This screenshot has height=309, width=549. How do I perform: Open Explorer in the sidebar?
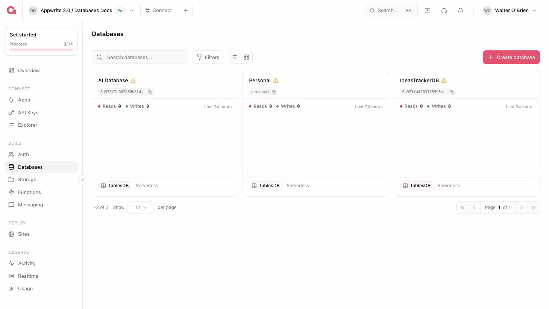(41, 125)
